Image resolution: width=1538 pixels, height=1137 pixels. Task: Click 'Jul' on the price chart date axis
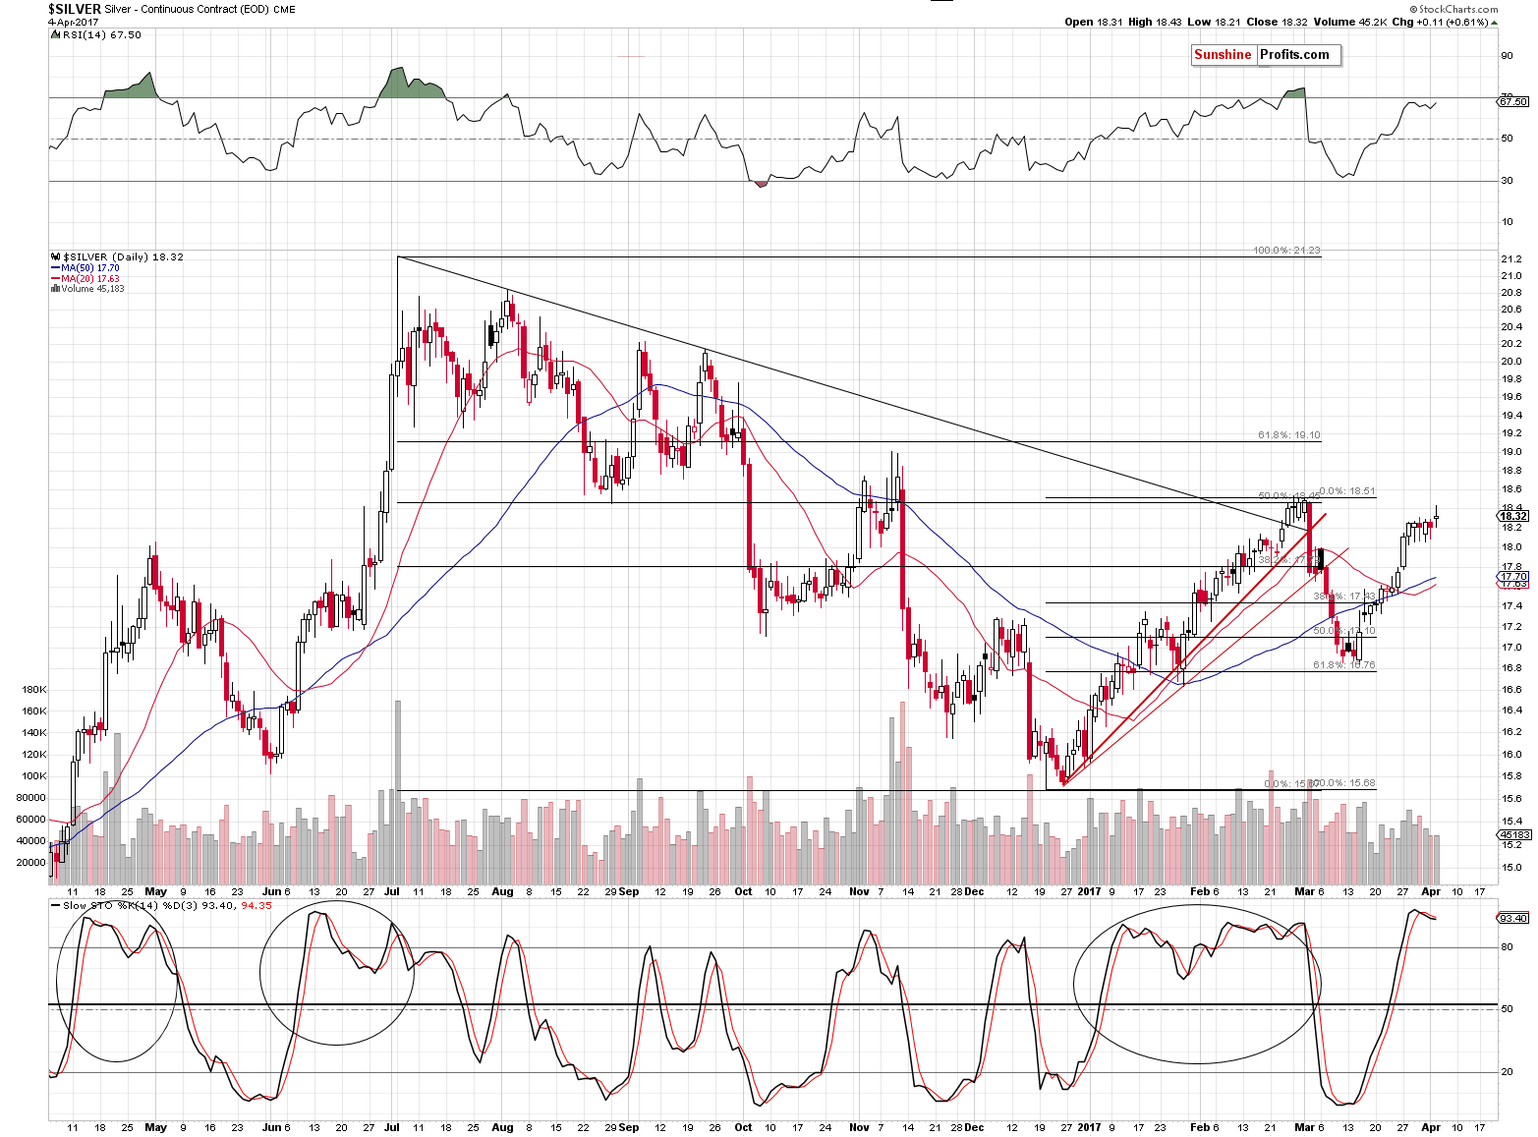pyautogui.click(x=391, y=892)
